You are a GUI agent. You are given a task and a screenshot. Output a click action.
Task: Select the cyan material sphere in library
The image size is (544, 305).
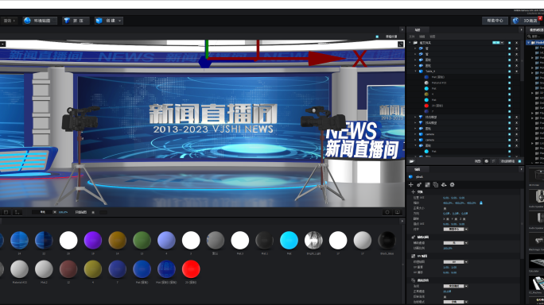289,240
